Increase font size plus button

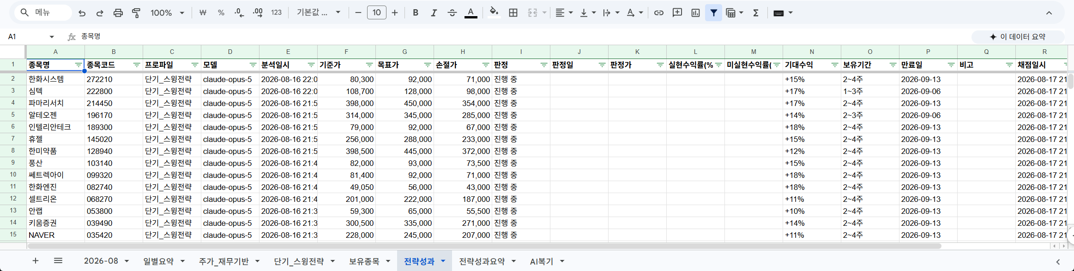tap(395, 13)
